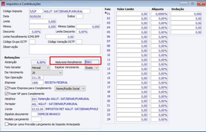Image resolution: width=206 pixels, height=132 pixels.
Task: Open the Fato Gerador dropdown
Action: 41,68
